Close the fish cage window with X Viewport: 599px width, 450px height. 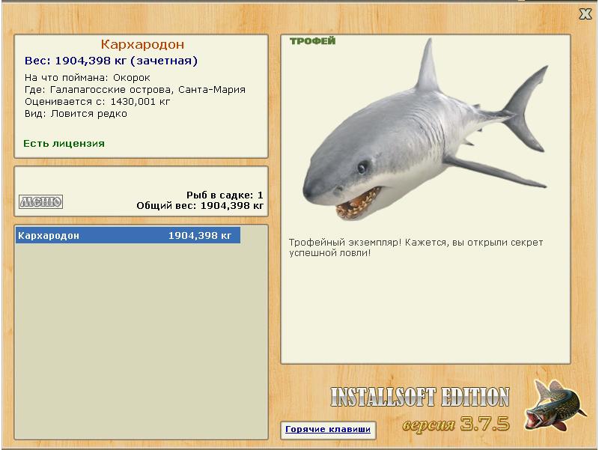click(x=585, y=14)
